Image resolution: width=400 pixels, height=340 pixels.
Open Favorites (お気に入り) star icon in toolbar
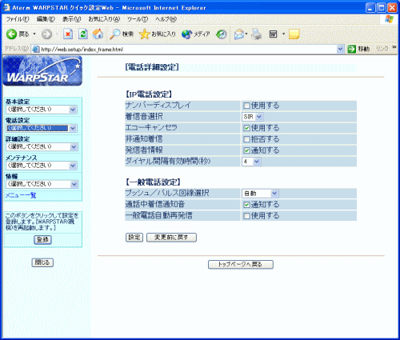click(x=144, y=34)
